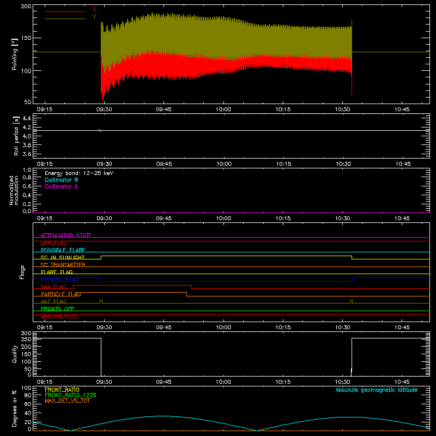Image resolution: width=436 pixels, height=436 pixels.
Task: Click the 'Y' legend label
Action: [x=94, y=17]
